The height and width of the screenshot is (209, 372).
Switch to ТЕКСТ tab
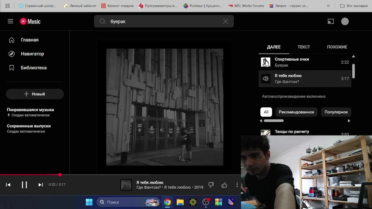tap(304, 47)
